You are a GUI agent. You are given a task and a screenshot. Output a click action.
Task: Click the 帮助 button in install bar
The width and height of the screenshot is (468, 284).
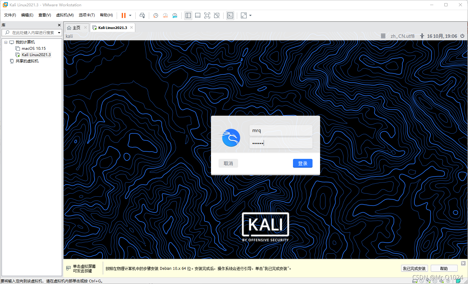(x=444, y=269)
